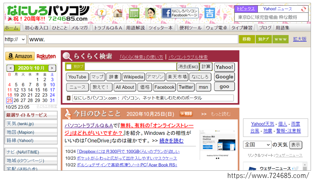Open the green calculator icon
The image size is (314, 183).
134,13
